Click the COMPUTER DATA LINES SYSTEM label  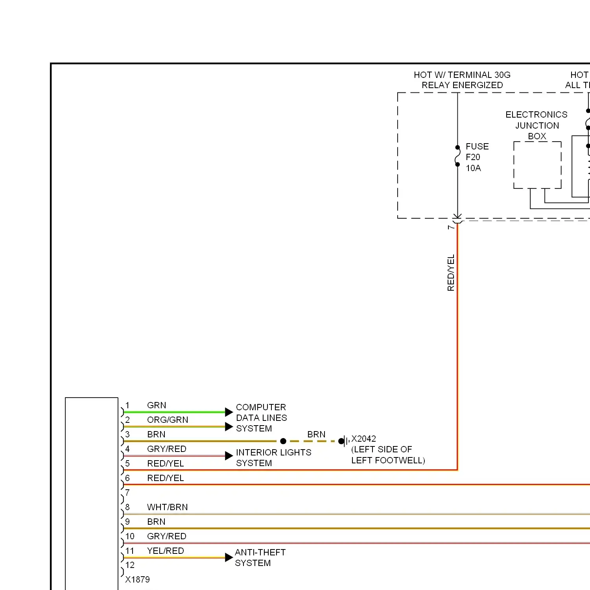262,418
